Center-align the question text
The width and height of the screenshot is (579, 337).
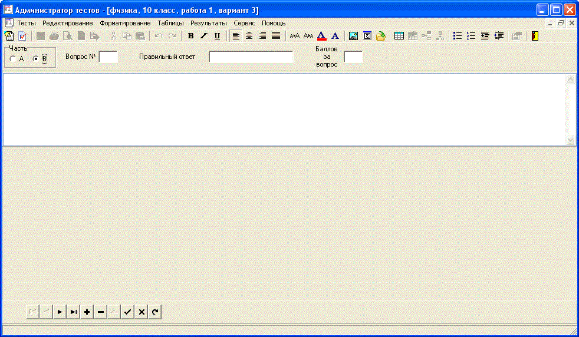[x=249, y=36]
